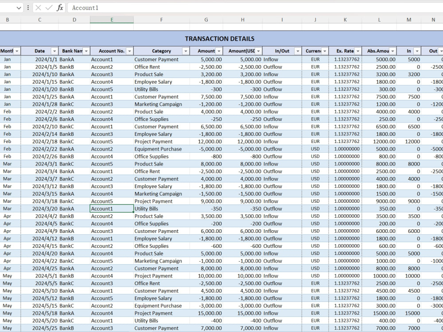Select the Amount cell 15,000.00
The height and width of the screenshot is (332, 443).
coord(206,313)
